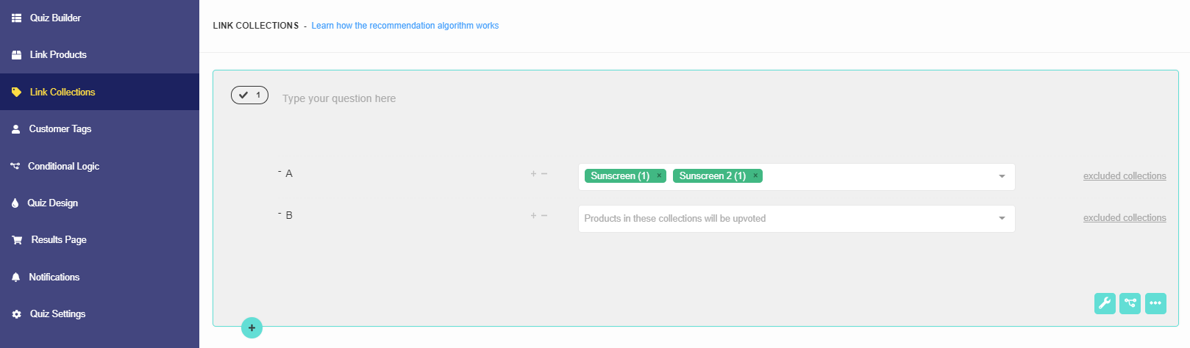
Task: Open the conditional logic branch icon button
Action: pyautogui.click(x=1130, y=303)
